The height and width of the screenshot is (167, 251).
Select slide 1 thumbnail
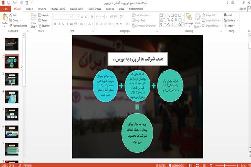[x=12, y=44]
